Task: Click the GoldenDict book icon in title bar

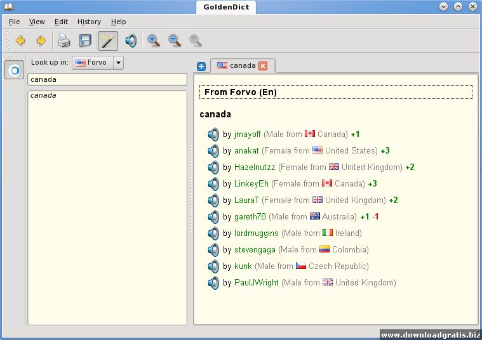Action: click(x=9, y=6)
